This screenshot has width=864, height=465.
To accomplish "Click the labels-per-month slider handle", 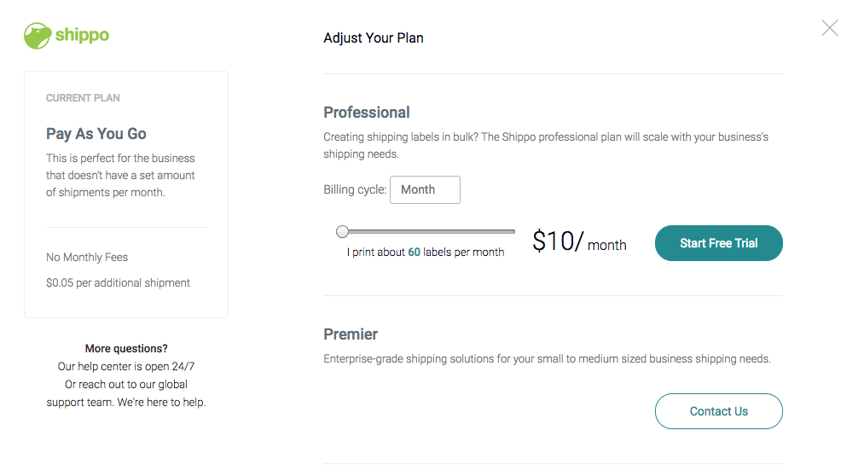I will pyautogui.click(x=342, y=231).
